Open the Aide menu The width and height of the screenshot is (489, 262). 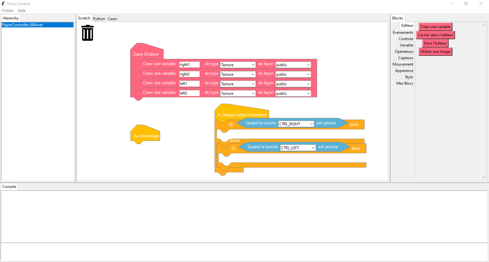pyautogui.click(x=22, y=10)
